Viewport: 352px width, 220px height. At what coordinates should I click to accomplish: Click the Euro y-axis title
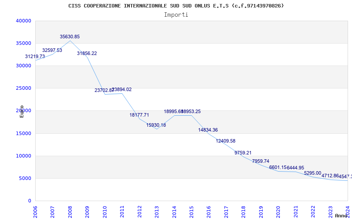(x=22, y=111)
